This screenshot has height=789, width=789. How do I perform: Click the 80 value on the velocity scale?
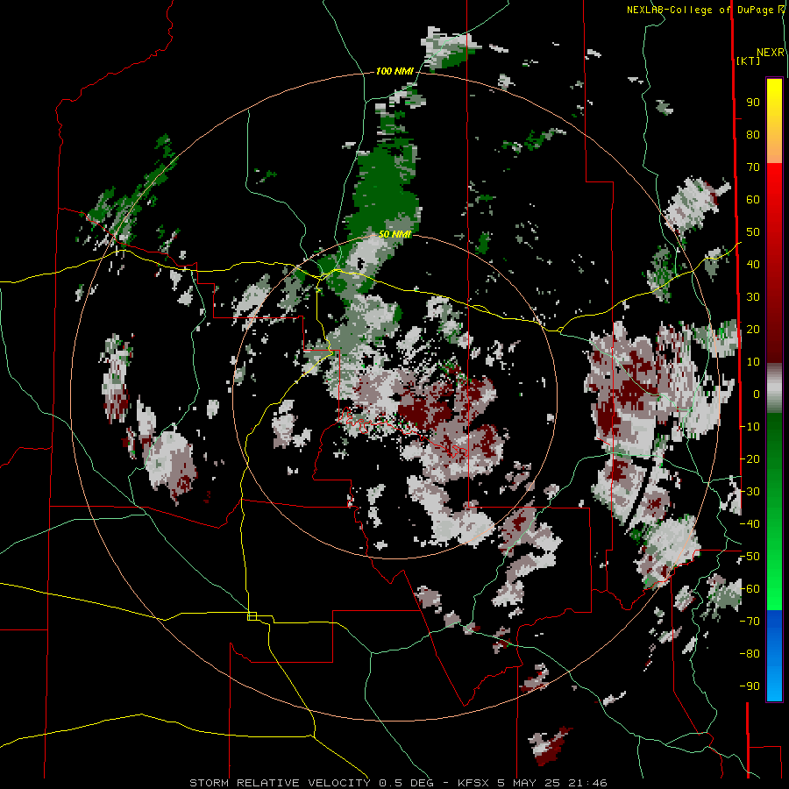[x=753, y=134]
